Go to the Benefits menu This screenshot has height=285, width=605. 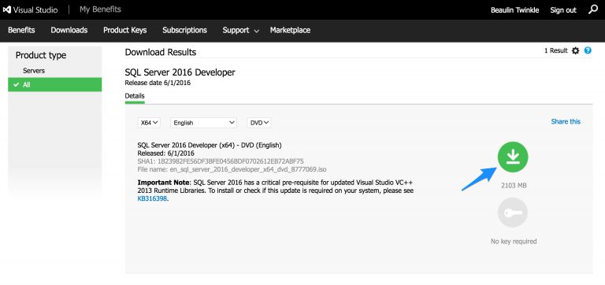[x=21, y=30]
